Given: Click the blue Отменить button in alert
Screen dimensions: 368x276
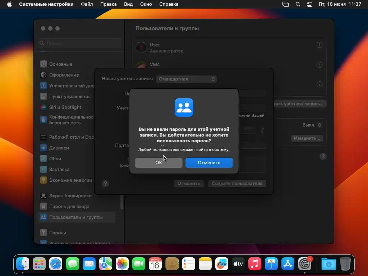Looking at the screenshot, I should click(209, 163).
